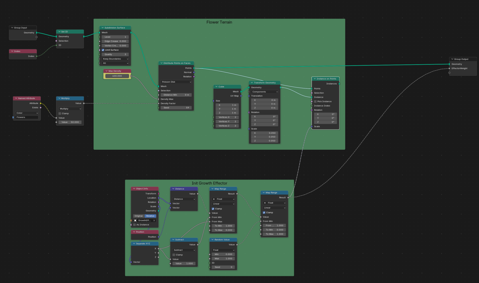Viewport: 479px width, 283px height.
Task: Select the Position node header
Action: (144, 232)
